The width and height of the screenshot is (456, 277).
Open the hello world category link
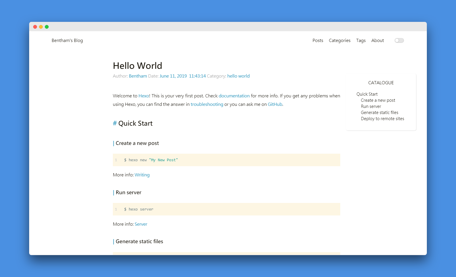coord(238,76)
